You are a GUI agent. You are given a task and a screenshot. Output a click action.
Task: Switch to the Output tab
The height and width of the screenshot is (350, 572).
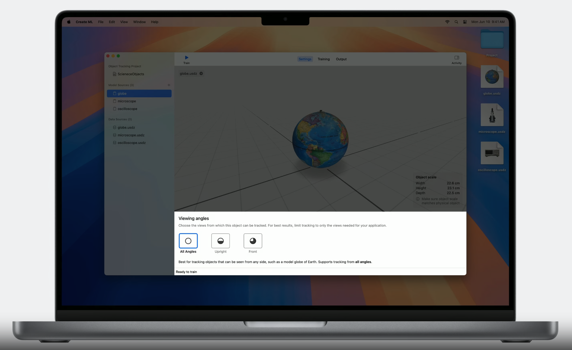341,59
